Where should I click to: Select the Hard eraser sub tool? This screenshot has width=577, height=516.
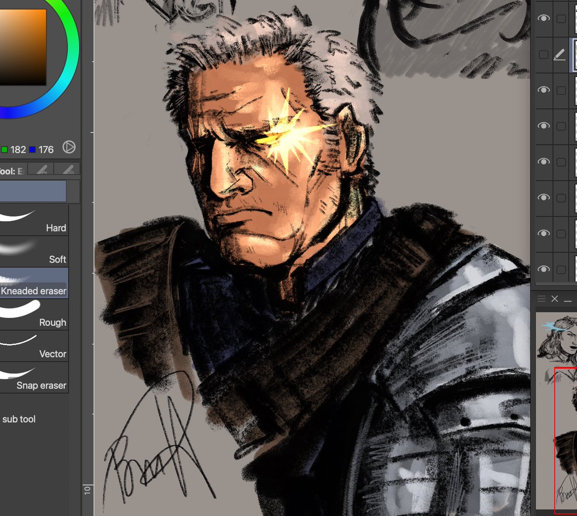click(x=34, y=220)
